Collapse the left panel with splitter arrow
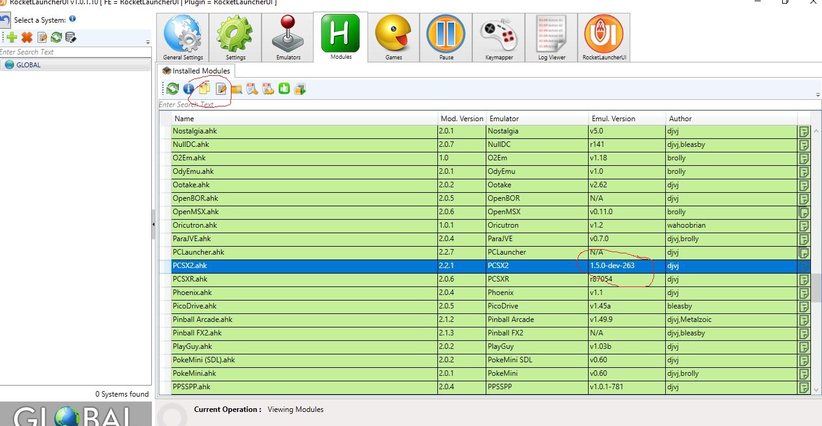Viewport: 822px width, 426px height. [153, 225]
